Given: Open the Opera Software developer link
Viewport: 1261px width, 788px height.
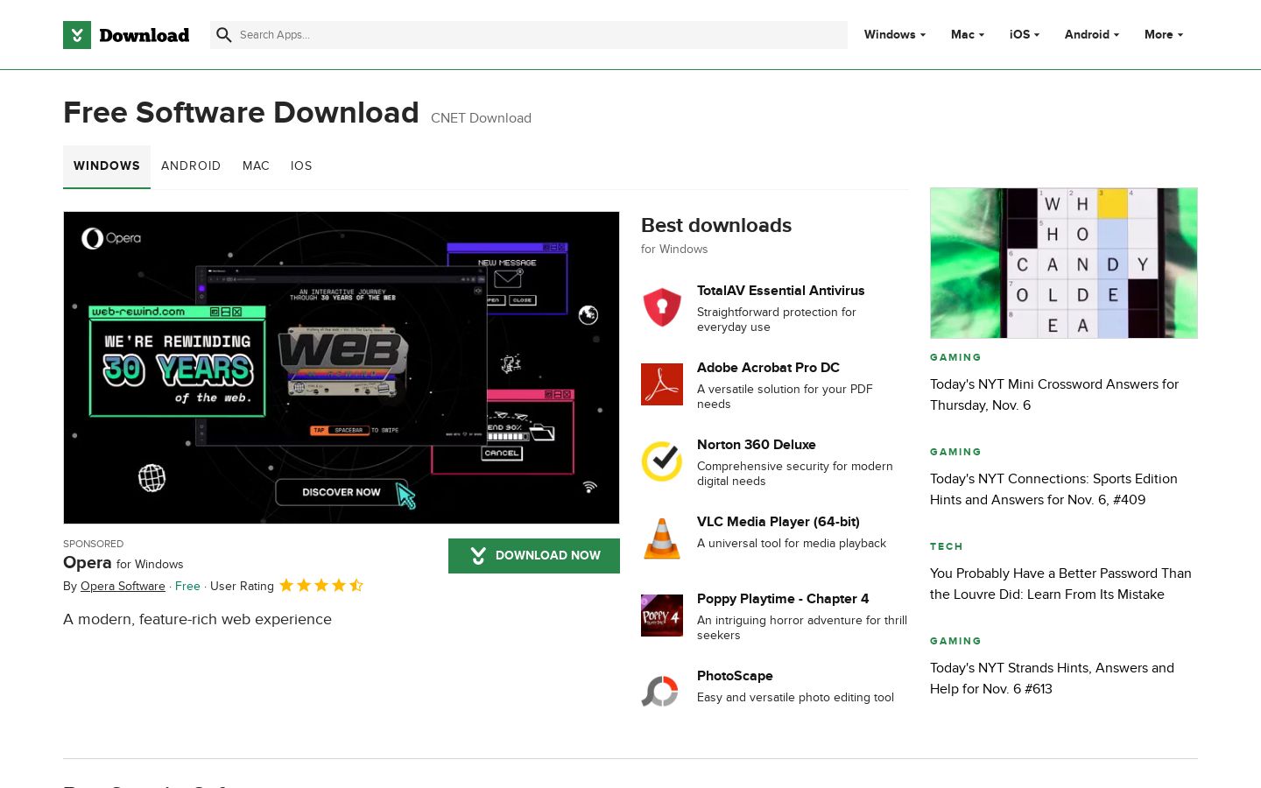Looking at the screenshot, I should (x=123, y=587).
